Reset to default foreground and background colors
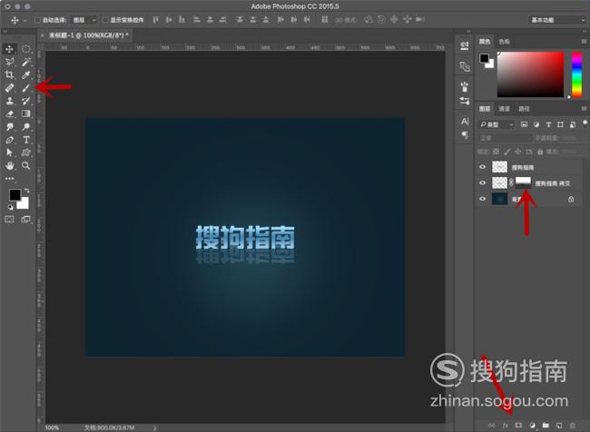 (11, 207)
